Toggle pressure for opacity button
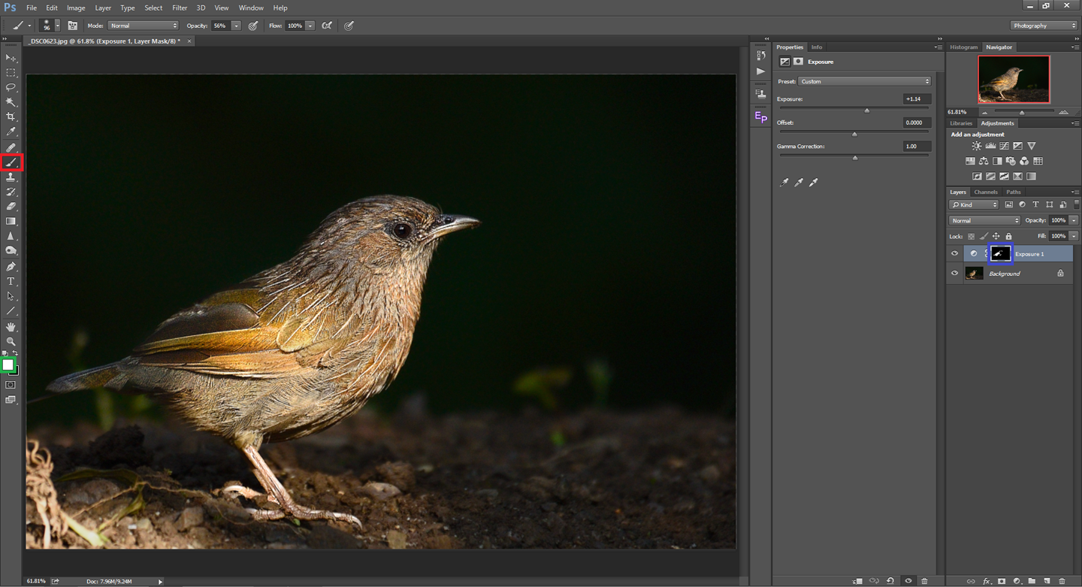The image size is (1082, 587). point(253,26)
